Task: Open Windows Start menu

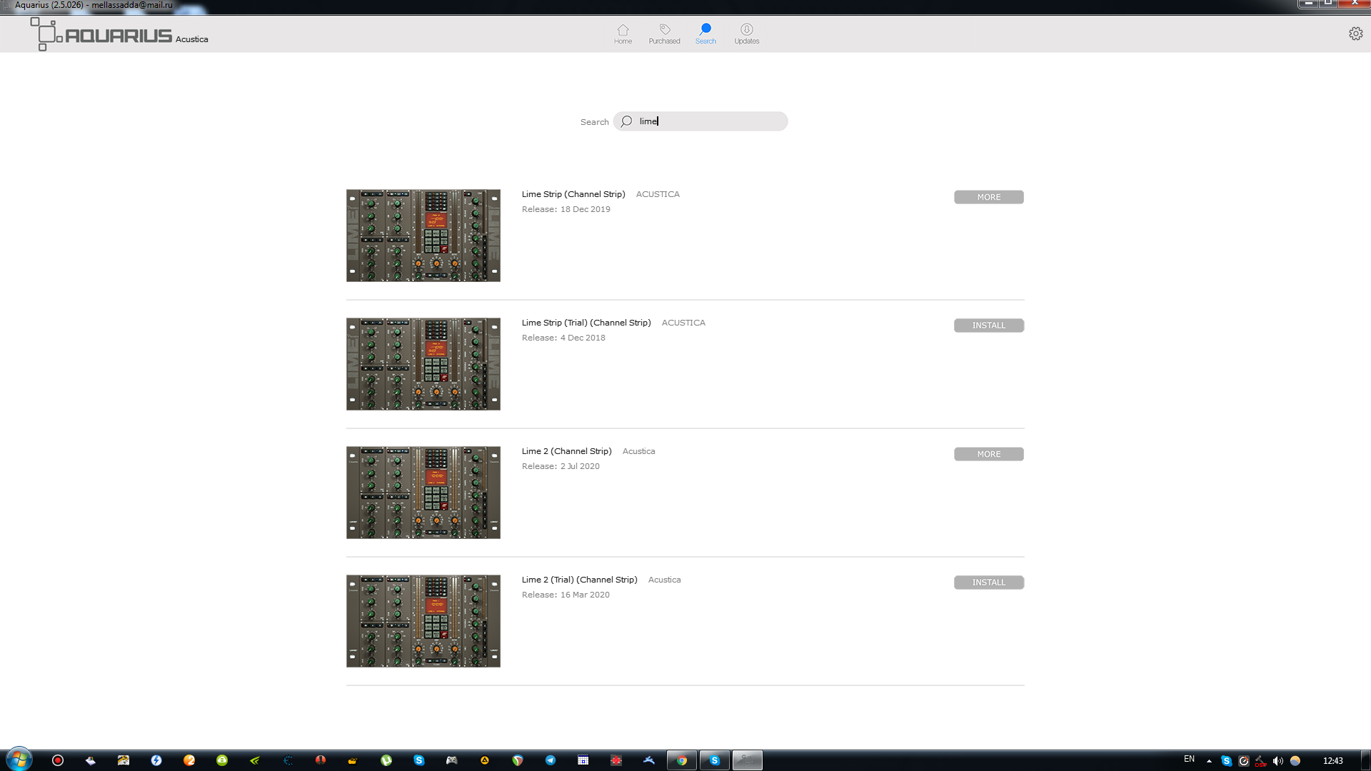Action: pos(19,760)
